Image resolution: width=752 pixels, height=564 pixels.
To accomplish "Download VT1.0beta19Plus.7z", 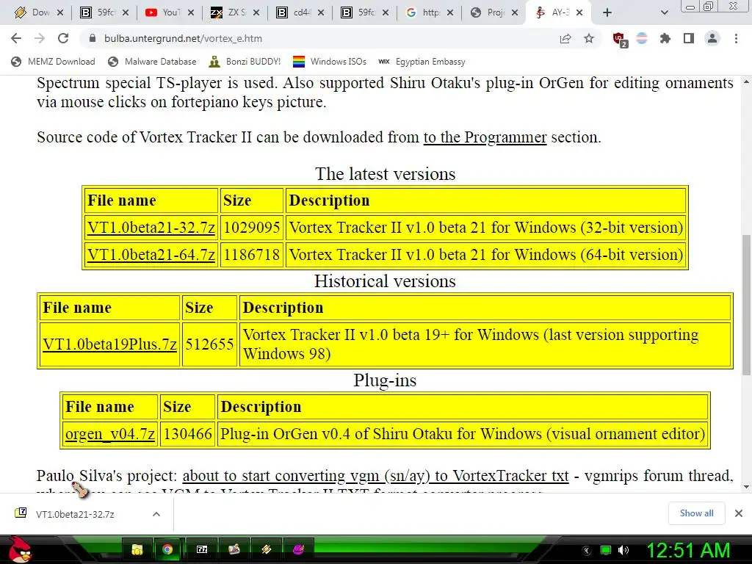I will [110, 344].
